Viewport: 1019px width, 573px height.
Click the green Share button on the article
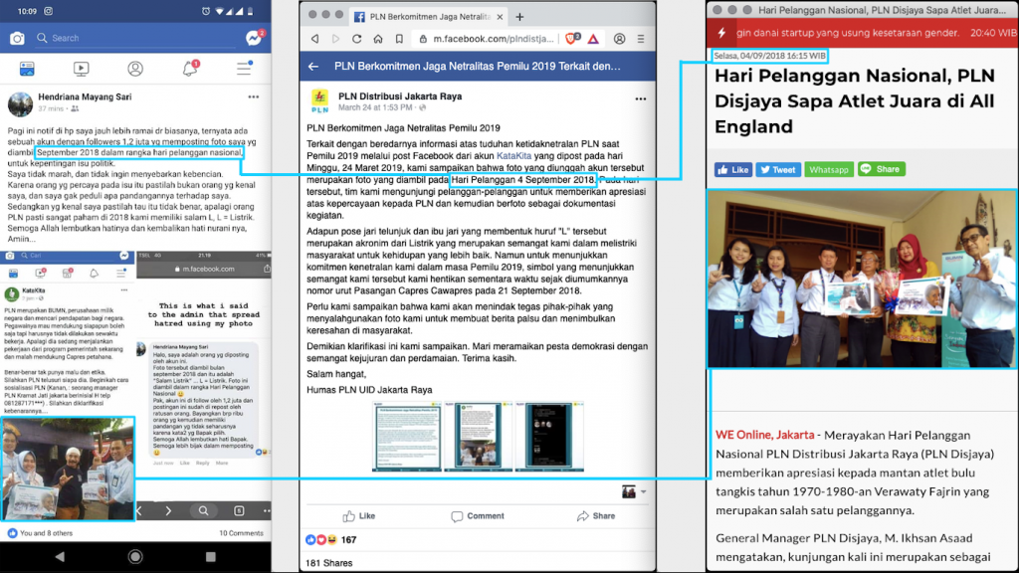pyautogui.click(x=882, y=169)
